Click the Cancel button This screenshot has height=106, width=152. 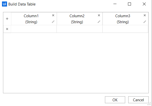(138, 100)
